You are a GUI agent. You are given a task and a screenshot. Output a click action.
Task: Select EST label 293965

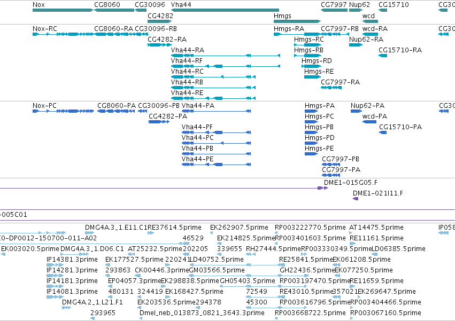103,313
